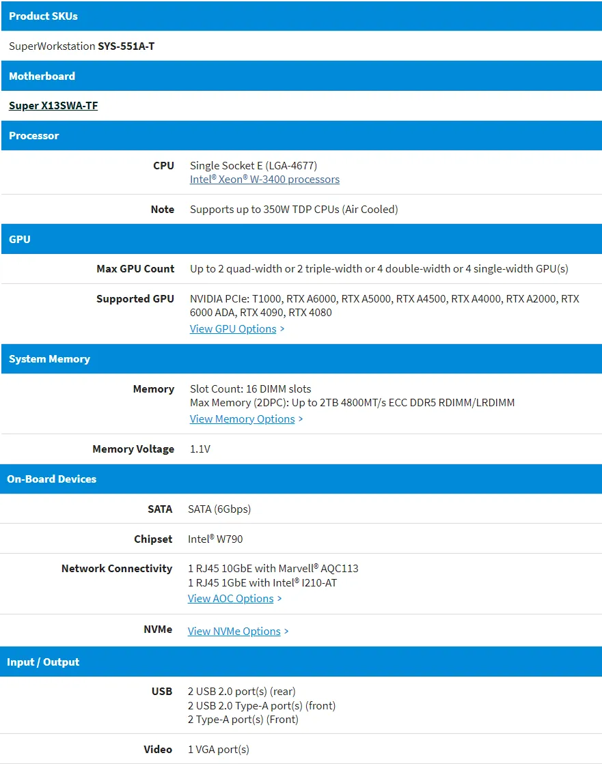Follow the View Memory Options link
The image size is (602, 764).
pyautogui.click(x=243, y=419)
